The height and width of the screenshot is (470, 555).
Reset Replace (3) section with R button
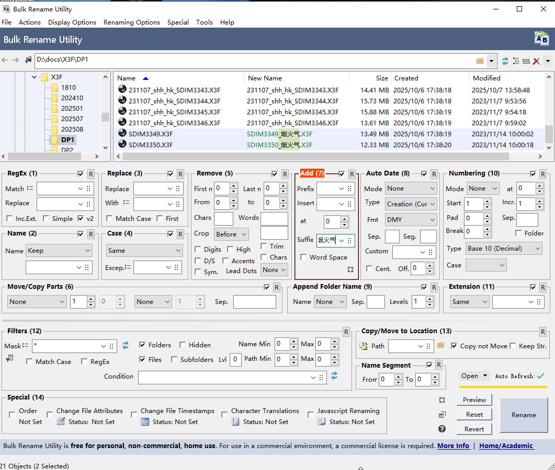click(180, 174)
